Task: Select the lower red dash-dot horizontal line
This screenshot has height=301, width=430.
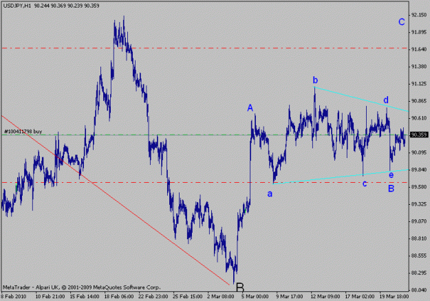Action: pos(205,182)
